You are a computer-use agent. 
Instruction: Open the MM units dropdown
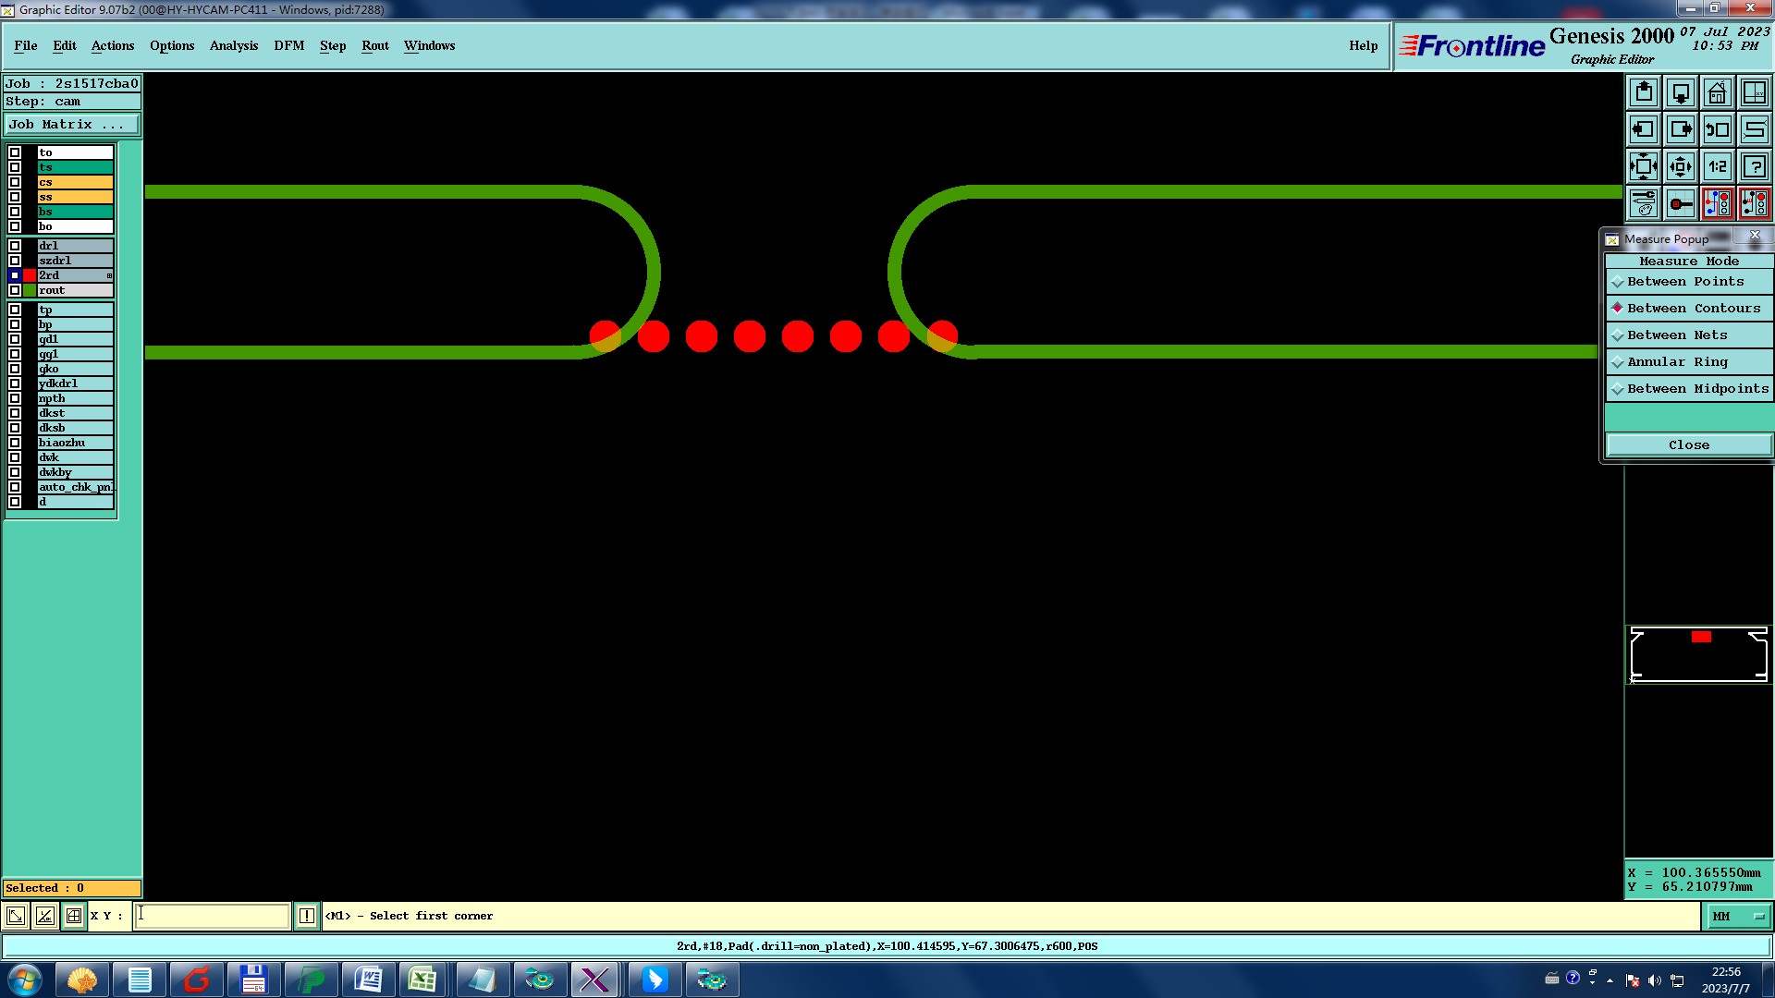coord(1738,917)
